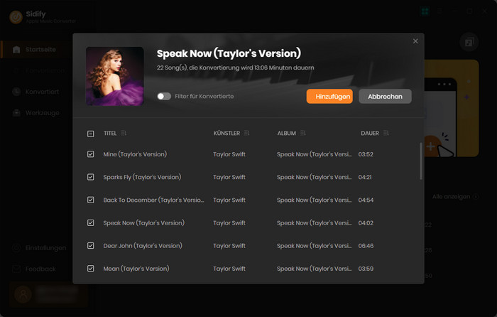
Task: Click the Hinzufügen button
Action: pyautogui.click(x=329, y=96)
